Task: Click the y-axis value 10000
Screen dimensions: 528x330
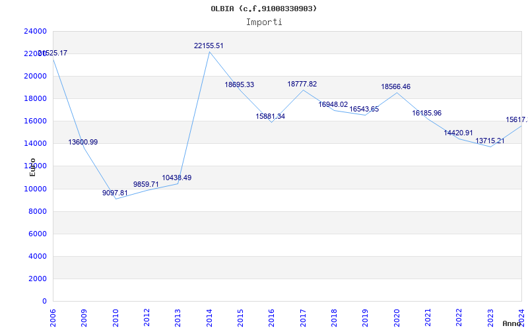Action: pos(35,189)
